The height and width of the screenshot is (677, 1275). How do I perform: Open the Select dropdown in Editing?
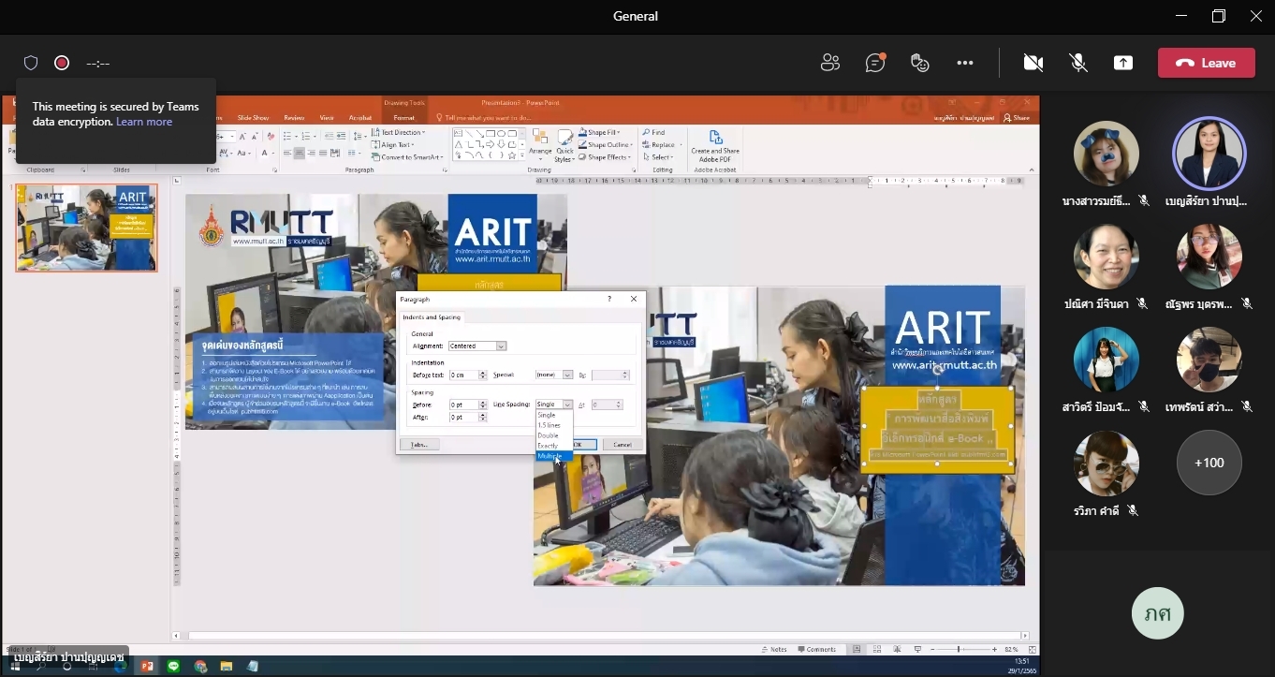pyautogui.click(x=659, y=157)
